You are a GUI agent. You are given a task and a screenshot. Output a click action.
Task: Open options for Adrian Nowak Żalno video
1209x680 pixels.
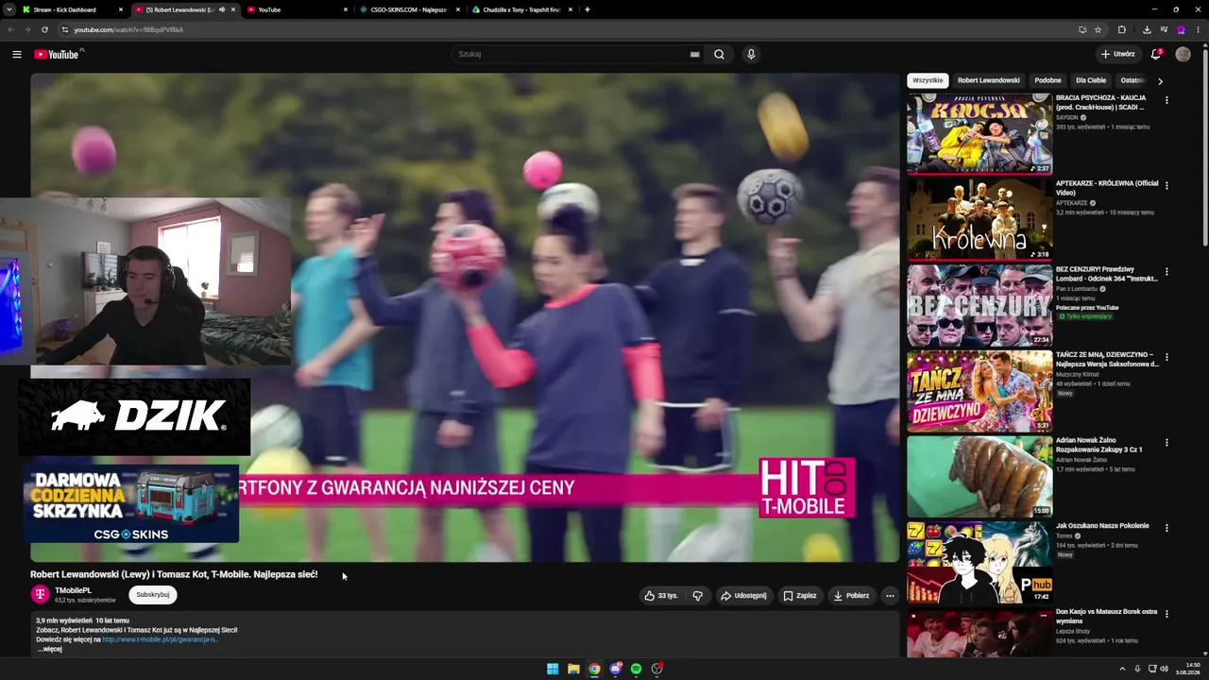coord(1166,442)
